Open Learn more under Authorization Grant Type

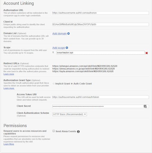[x=9, y=88]
